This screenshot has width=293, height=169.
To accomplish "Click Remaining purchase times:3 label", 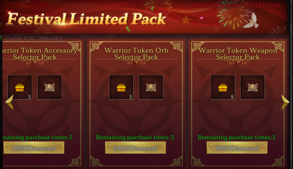I will [x=135, y=138].
